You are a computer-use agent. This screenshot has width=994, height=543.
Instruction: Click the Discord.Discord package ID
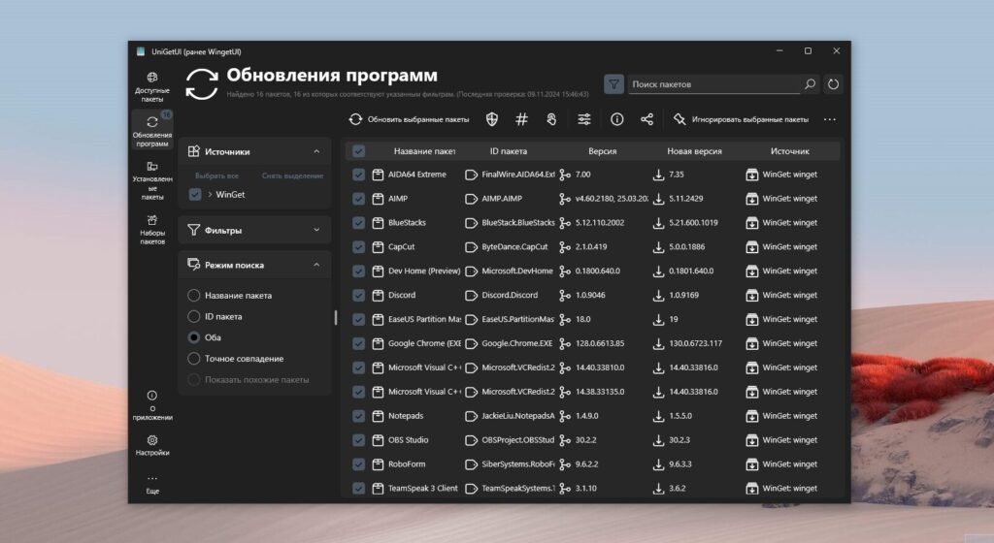tap(510, 295)
